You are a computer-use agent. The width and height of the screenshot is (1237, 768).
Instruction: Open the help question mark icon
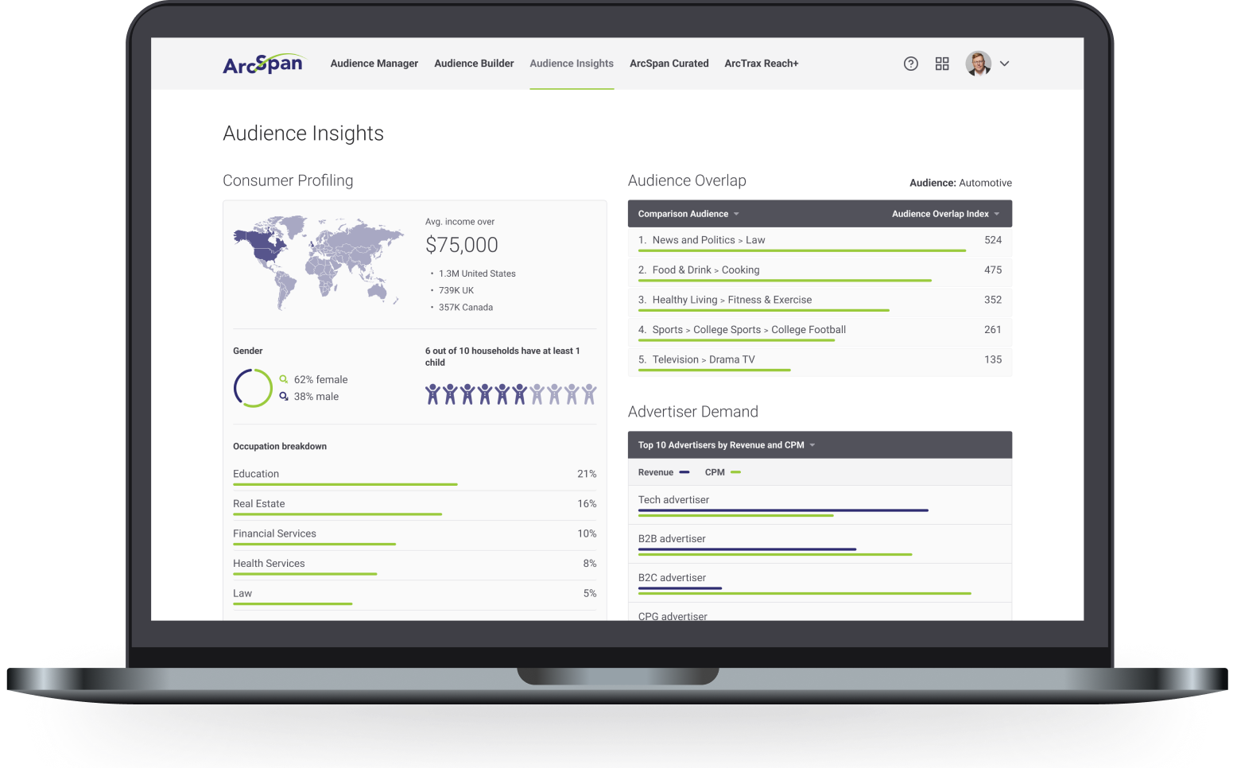coord(911,64)
